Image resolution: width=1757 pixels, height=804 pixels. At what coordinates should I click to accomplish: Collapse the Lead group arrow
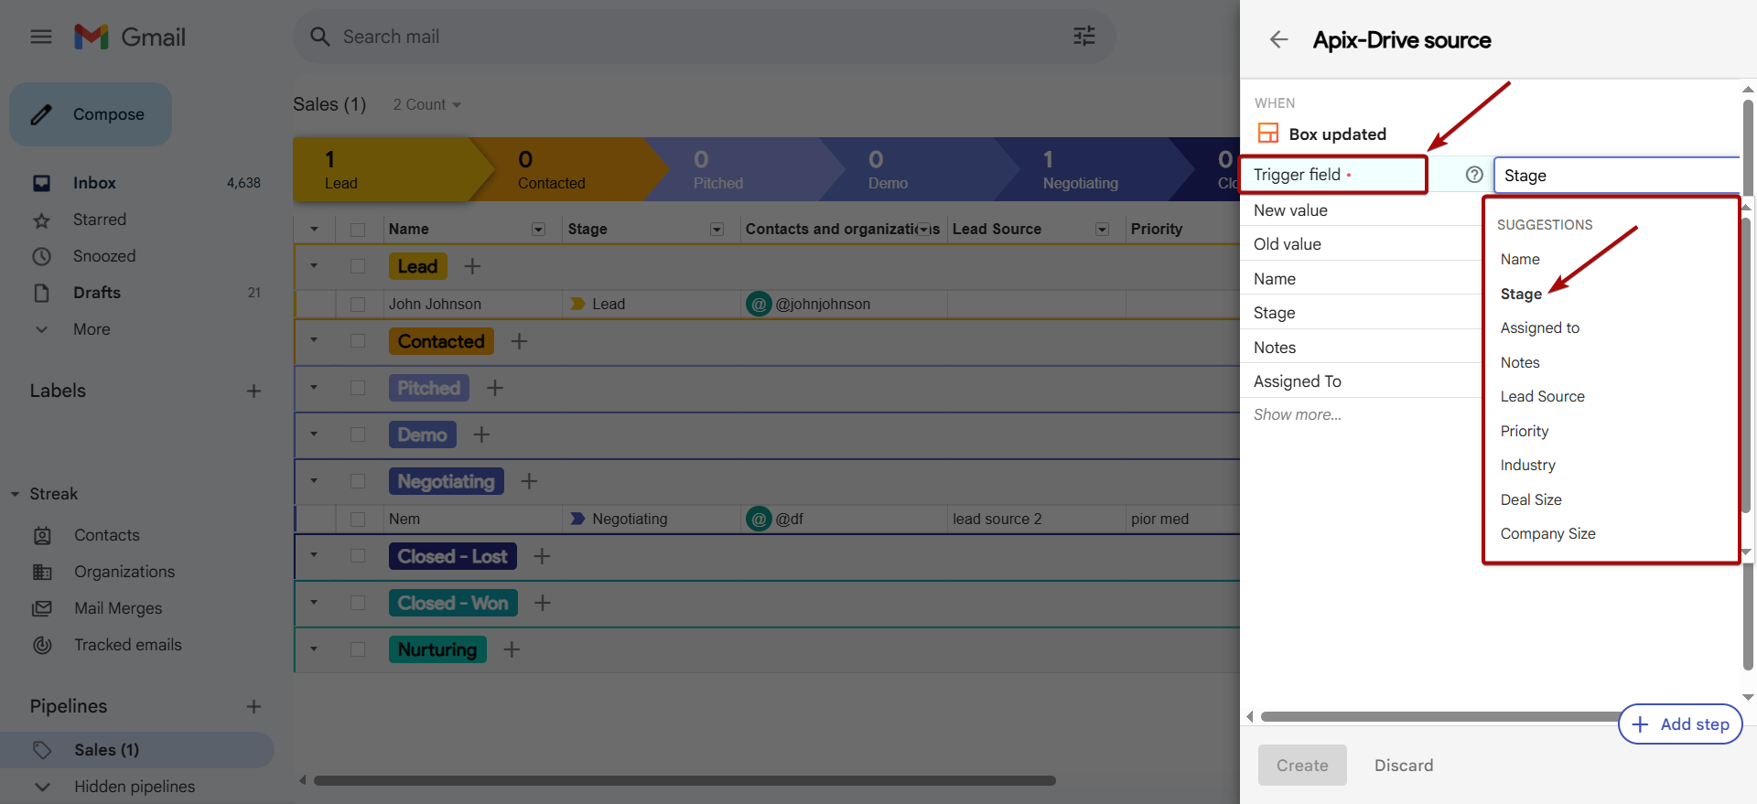314,266
